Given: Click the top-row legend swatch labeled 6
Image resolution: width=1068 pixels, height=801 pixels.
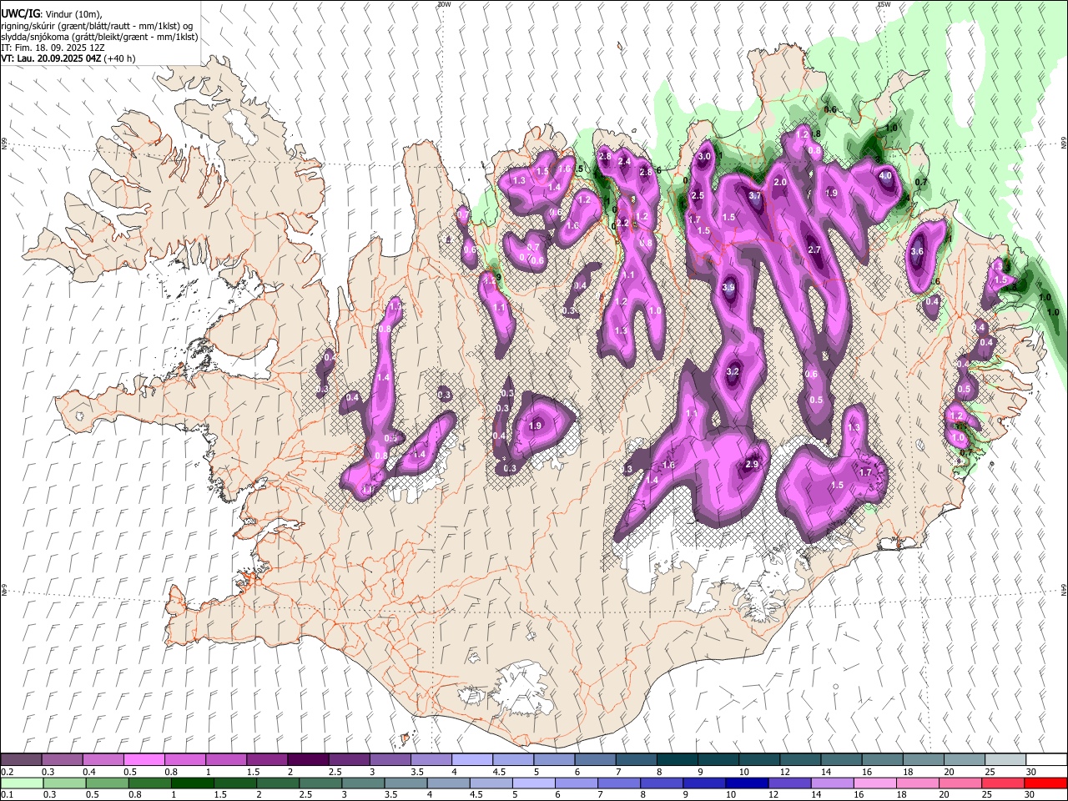Looking at the screenshot, I should tap(595, 760).
